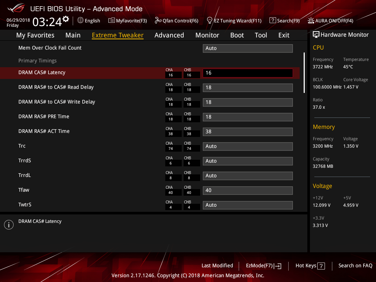Select the Tfaw row label
376x282 pixels.
tap(24, 190)
